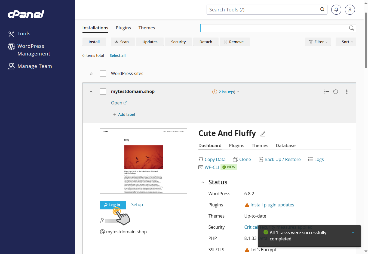Open WP-CLI
368x254 pixels.
click(x=209, y=167)
